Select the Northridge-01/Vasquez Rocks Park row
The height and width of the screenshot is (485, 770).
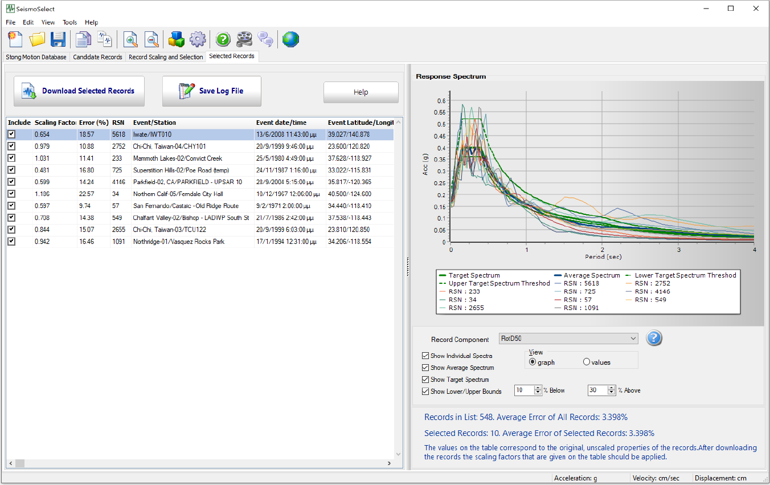200,242
